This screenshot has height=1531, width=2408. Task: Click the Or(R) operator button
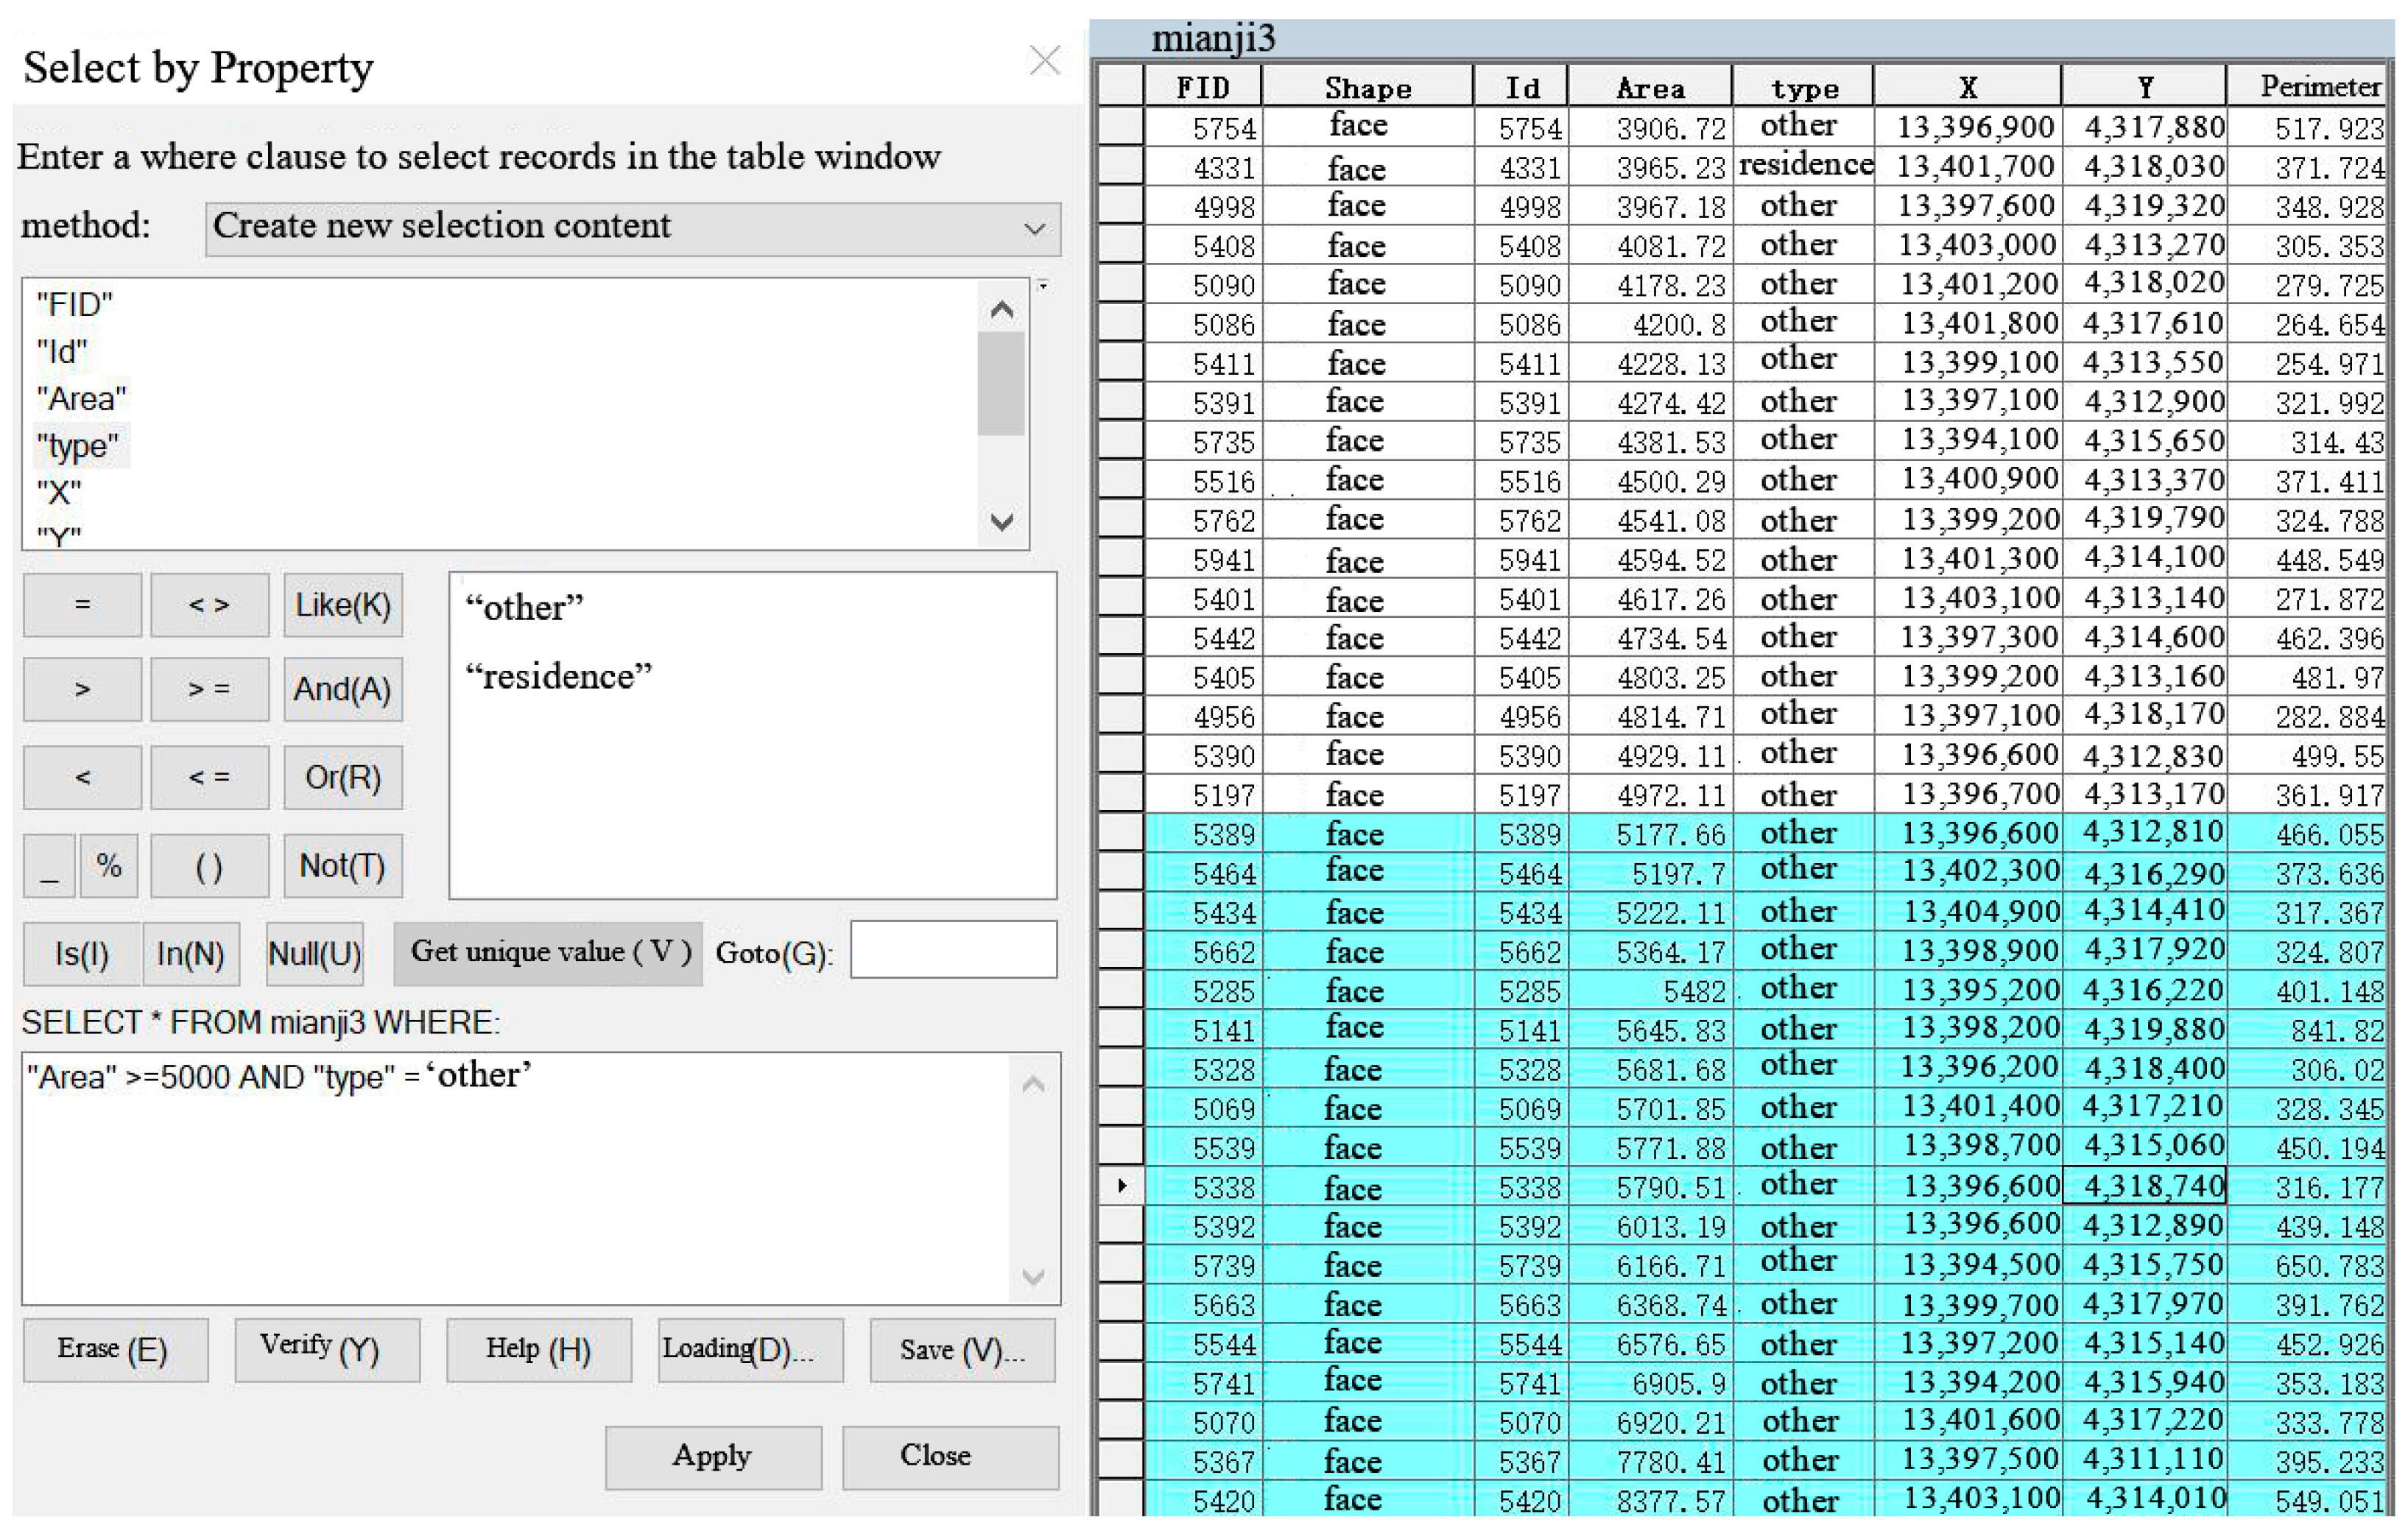343,777
